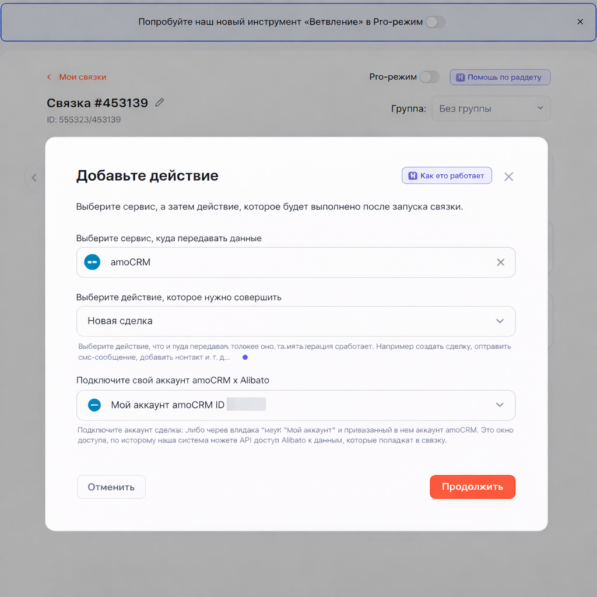Image resolution: width=597 pixels, height=597 pixels.
Task: Click the amoCRM logo in service field
Action: tap(92, 262)
